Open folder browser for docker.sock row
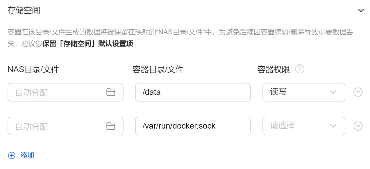Image resolution: width=370 pixels, height=169 pixels. pos(110,126)
